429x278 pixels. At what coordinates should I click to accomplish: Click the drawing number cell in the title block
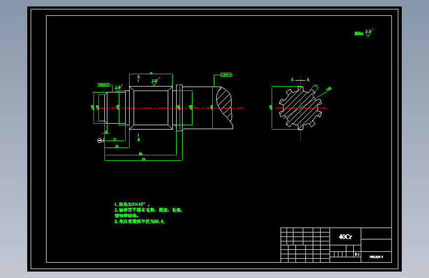(376, 257)
